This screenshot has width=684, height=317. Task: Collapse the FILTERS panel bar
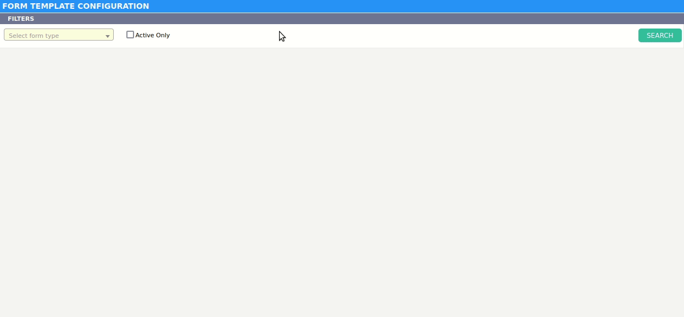point(342,19)
